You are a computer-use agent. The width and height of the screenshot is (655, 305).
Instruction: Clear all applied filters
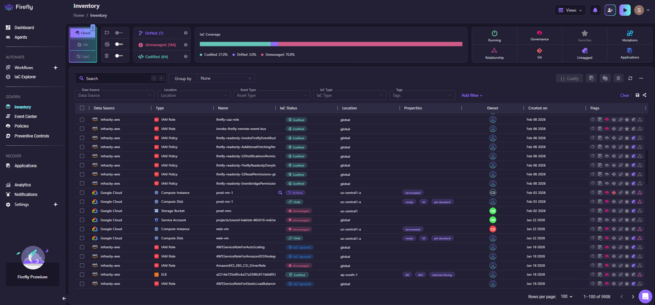pos(624,95)
